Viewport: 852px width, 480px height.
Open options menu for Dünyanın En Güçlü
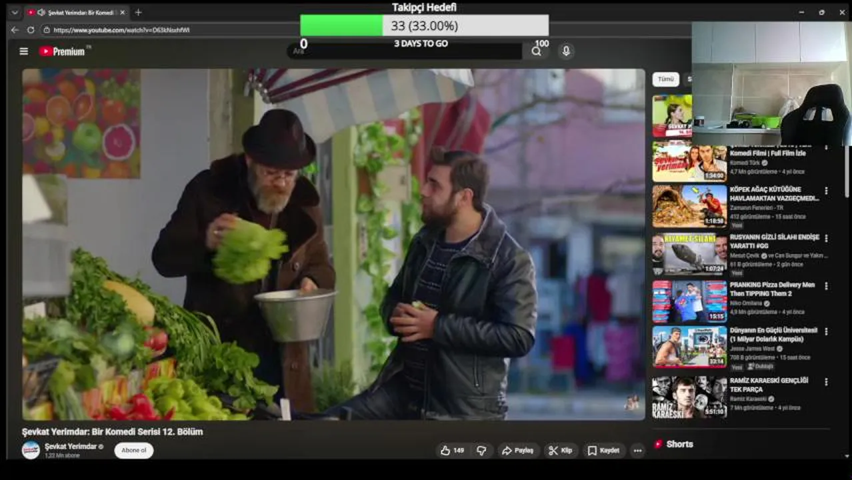click(826, 331)
